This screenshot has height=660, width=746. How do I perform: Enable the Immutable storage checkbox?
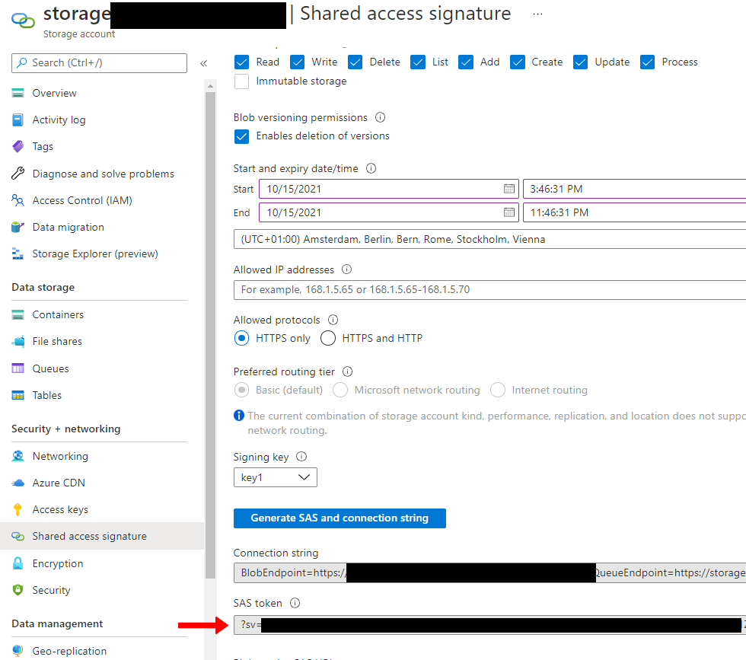pos(242,81)
